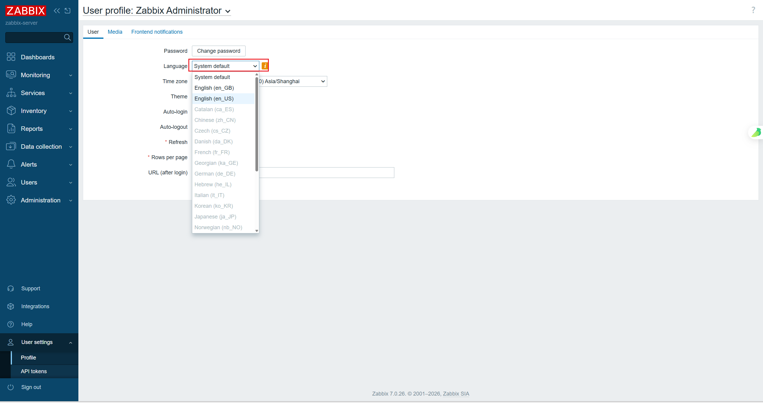
Task: Click the Users people icon
Action: (x=11, y=182)
